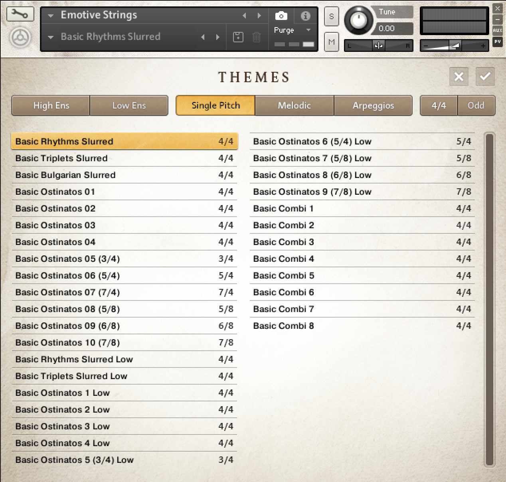Go to next snapshot arrow
This screenshot has height=482, width=506.
pyautogui.click(x=218, y=37)
